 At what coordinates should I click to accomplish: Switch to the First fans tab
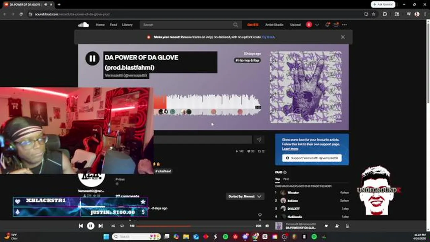[286, 179]
